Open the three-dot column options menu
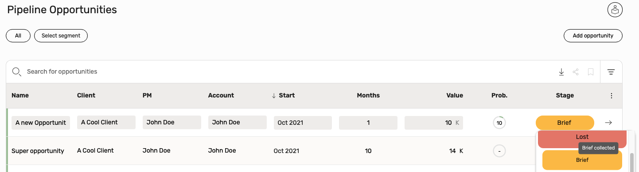The image size is (639, 172). (x=612, y=96)
